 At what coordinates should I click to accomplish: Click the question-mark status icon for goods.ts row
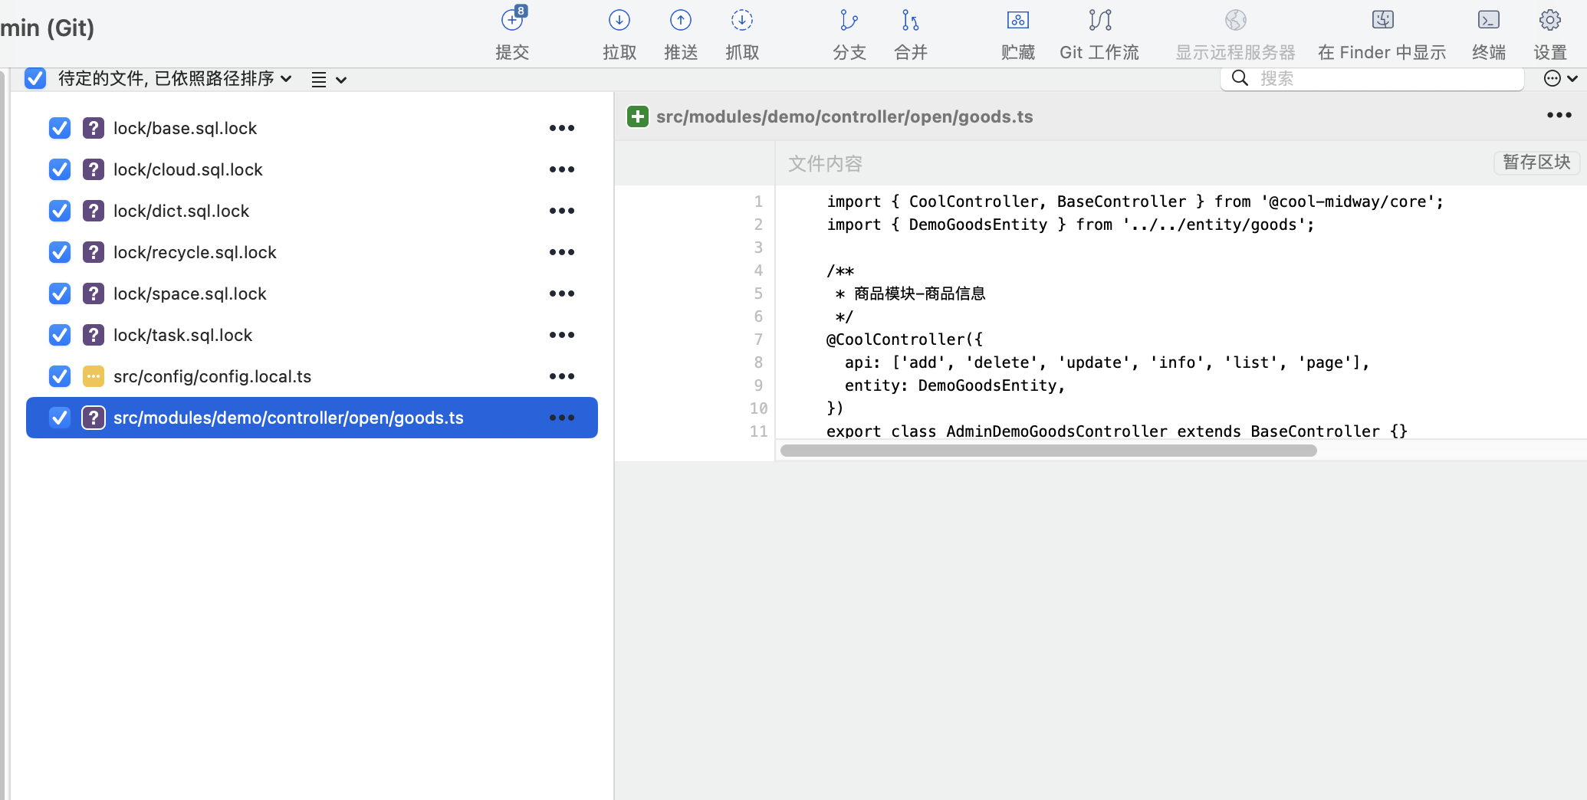(x=94, y=418)
